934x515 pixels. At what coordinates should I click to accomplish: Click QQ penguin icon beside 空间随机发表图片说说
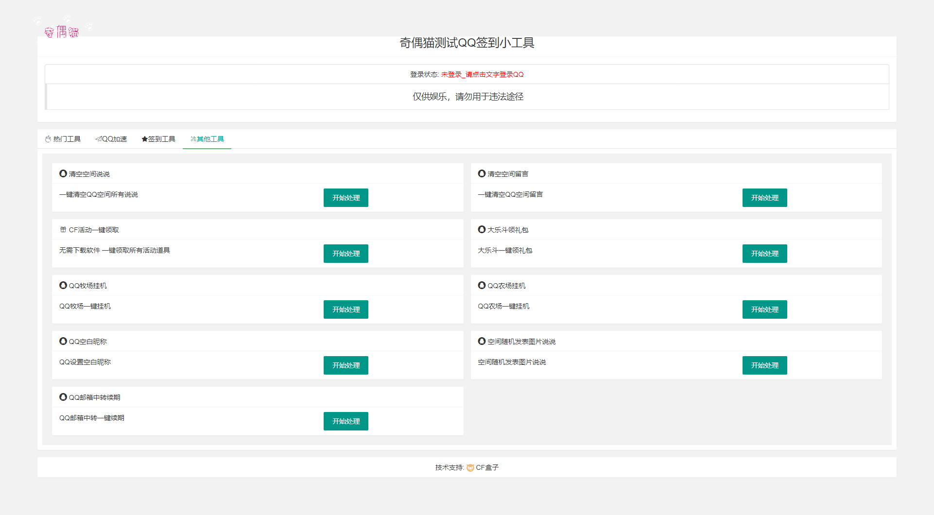pyautogui.click(x=482, y=341)
